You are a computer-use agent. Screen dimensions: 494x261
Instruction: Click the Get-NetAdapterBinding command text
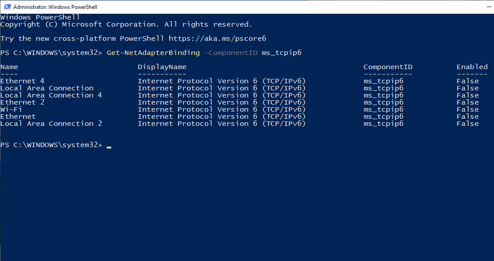coord(153,53)
